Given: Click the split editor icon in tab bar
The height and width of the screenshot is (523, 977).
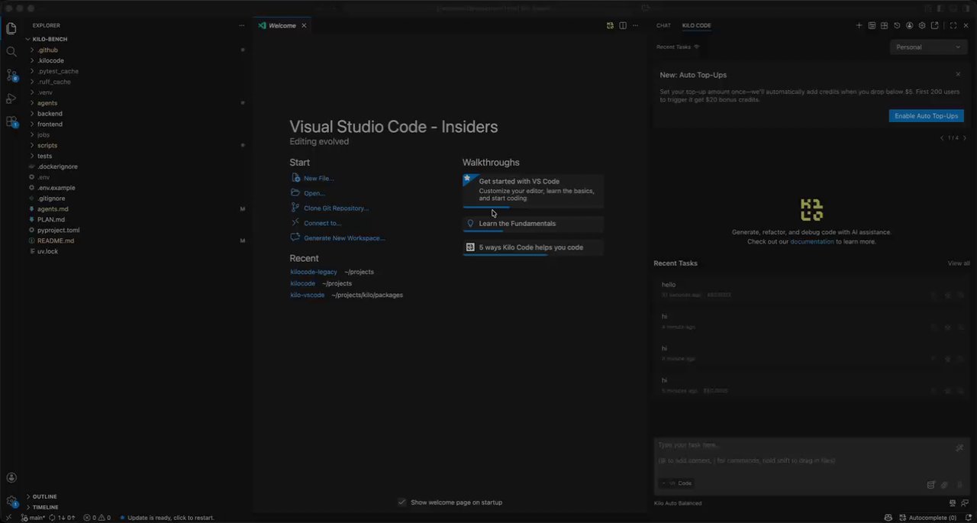Looking at the screenshot, I should pyautogui.click(x=623, y=25).
